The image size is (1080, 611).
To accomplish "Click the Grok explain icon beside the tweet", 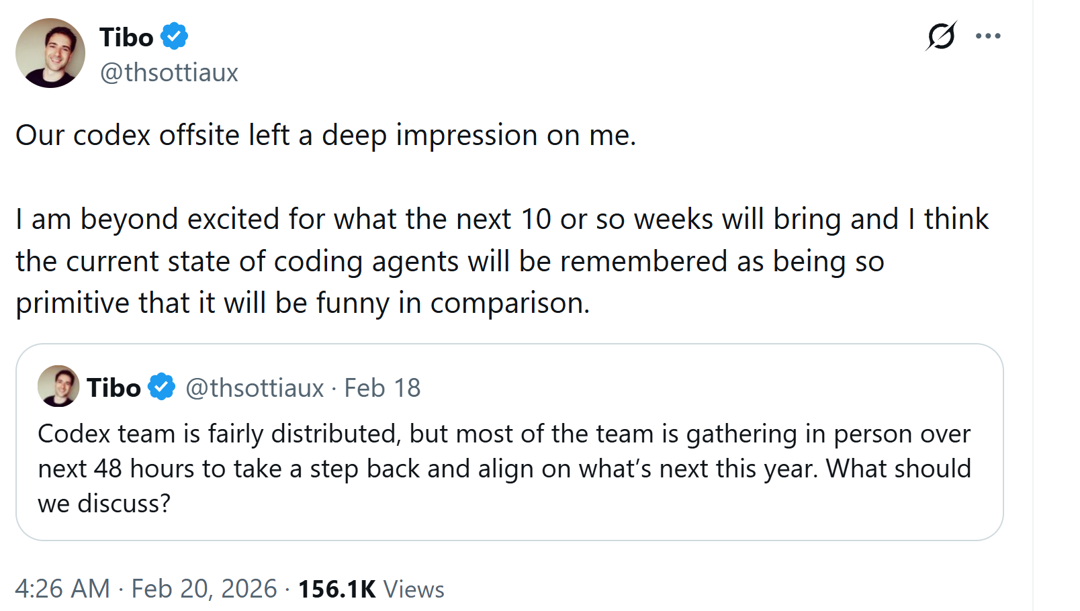I will click(x=940, y=36).
